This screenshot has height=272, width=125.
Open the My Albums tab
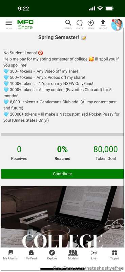(11, 255)
